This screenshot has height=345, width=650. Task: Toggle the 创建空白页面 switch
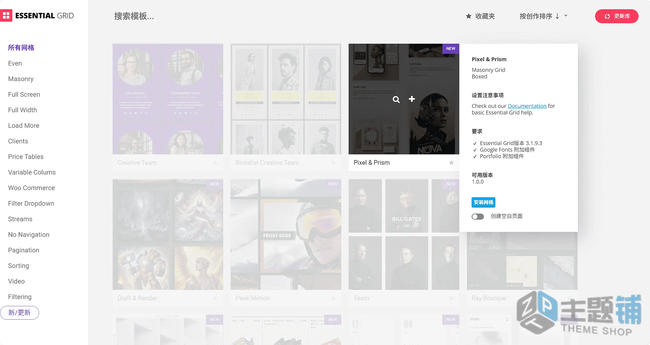tap(478, 216)
